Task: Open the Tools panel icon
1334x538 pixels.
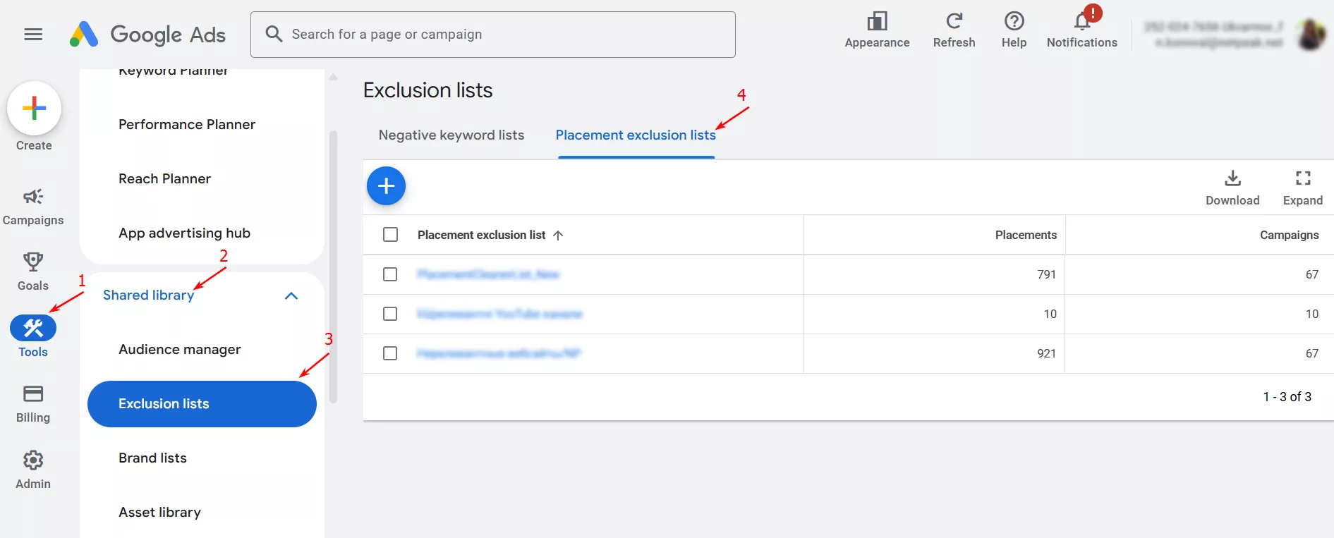Action: (32, 328)
